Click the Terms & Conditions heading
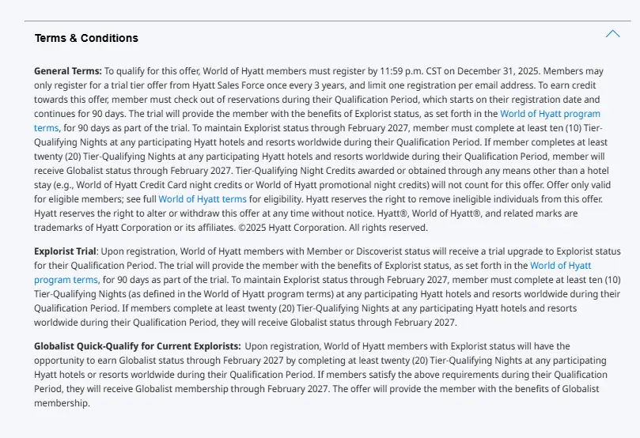Screen dimensions: 640x438 [x=86, y=38]
